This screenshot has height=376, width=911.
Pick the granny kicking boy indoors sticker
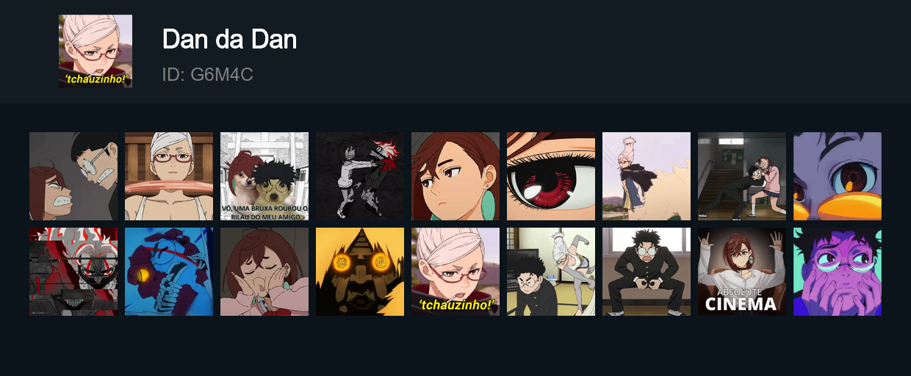[551, 272]
